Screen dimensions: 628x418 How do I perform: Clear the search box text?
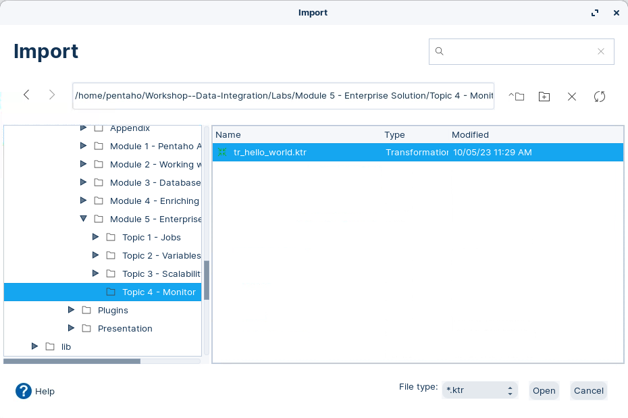pyautogui.click(x=600, y=51)
